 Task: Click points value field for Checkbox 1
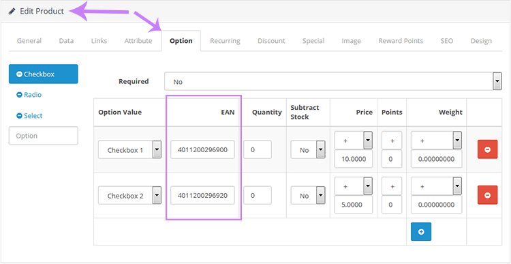pyautogui.click(x=392, y=159)
